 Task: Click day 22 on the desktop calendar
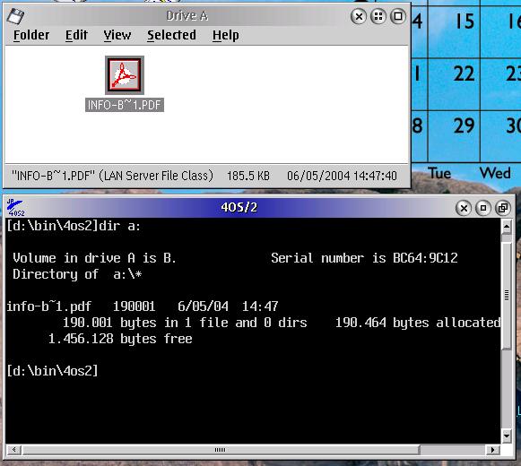(x=465, y=73)
